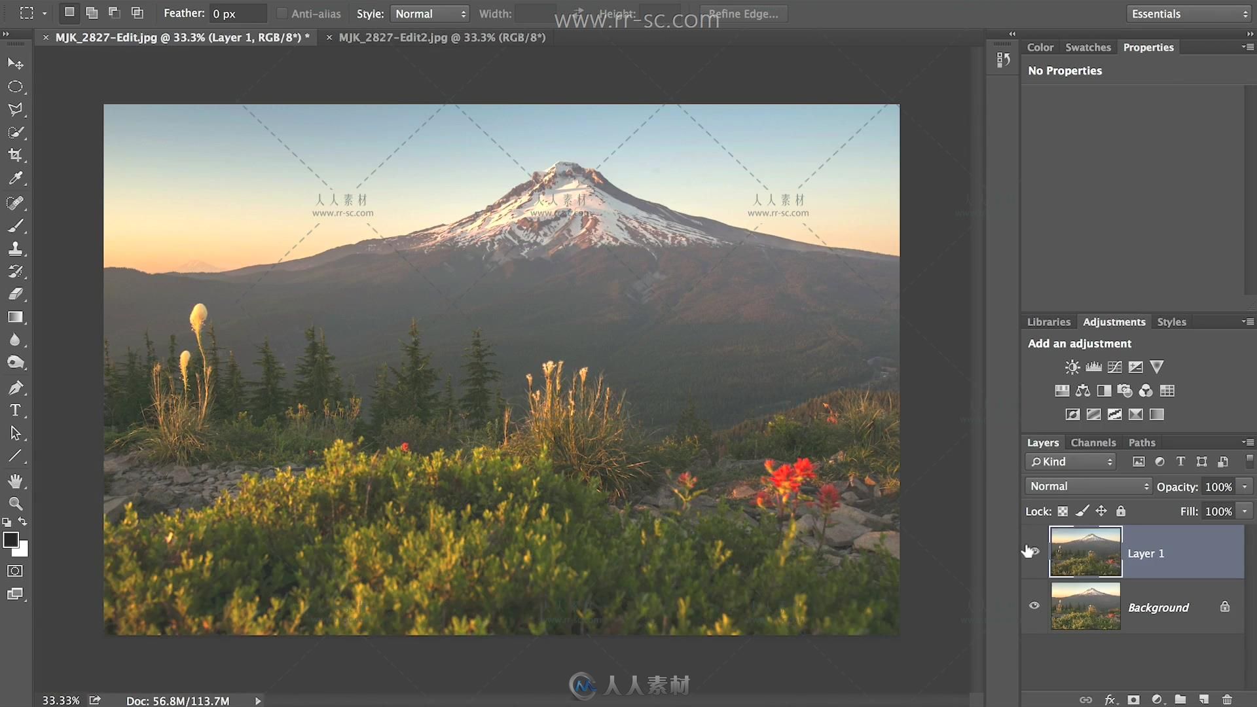
Task: Click the Brightness/Contrast adjustment icon
Action: tap(1071, 367)
